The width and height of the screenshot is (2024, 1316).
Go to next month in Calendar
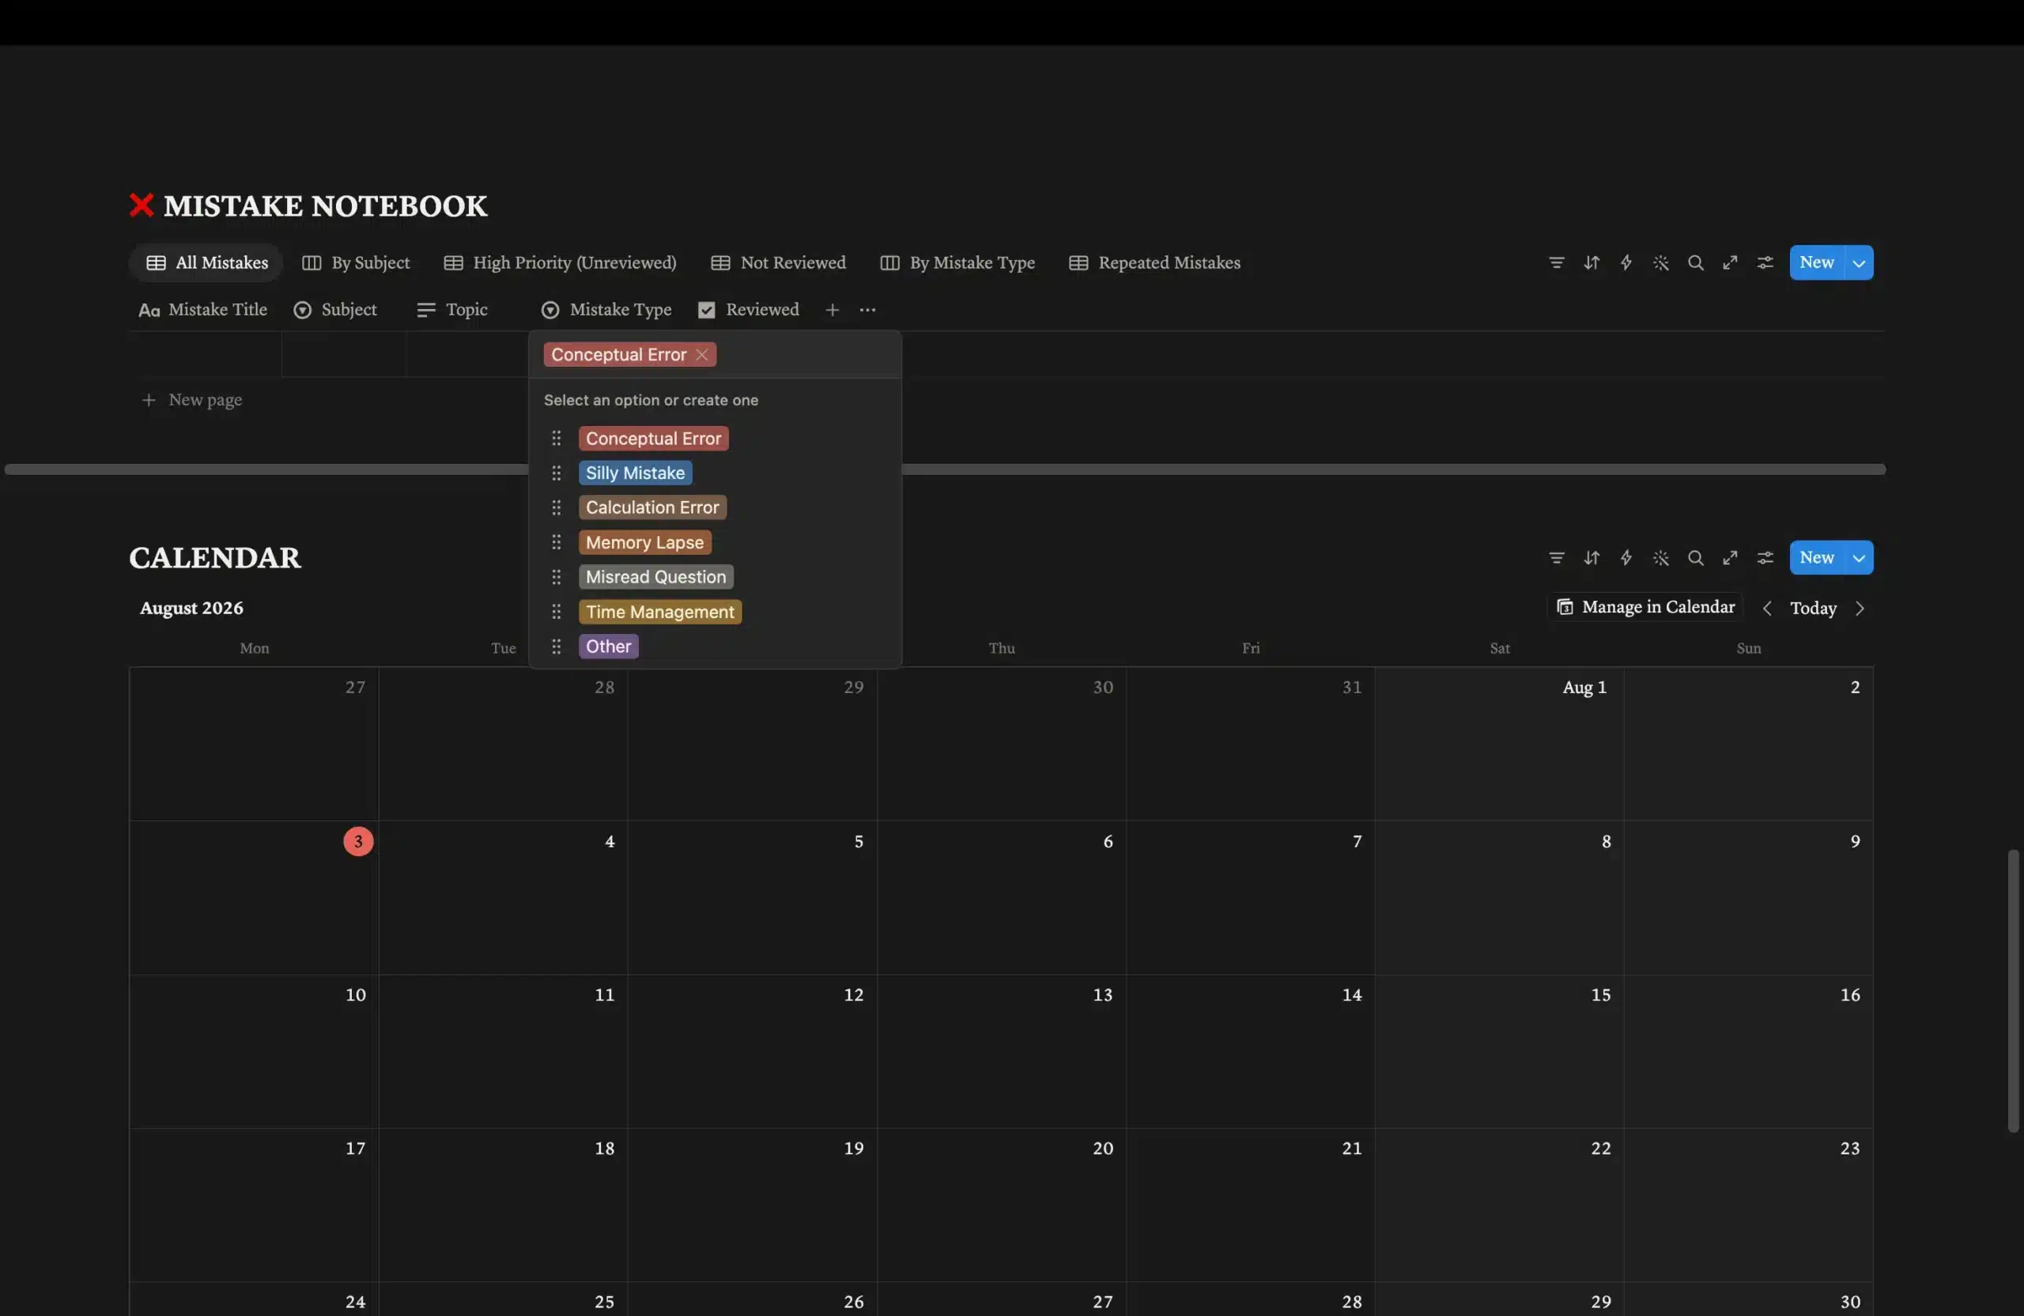(1860, 608)
